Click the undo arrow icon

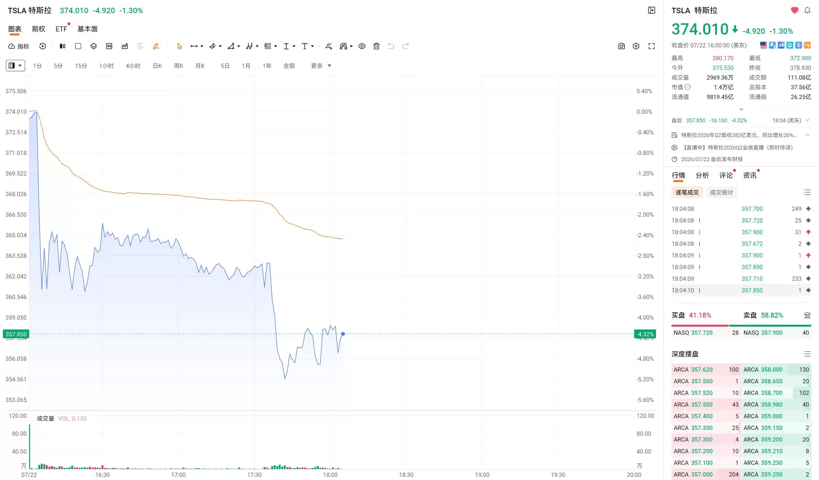[x=391, y=46]
